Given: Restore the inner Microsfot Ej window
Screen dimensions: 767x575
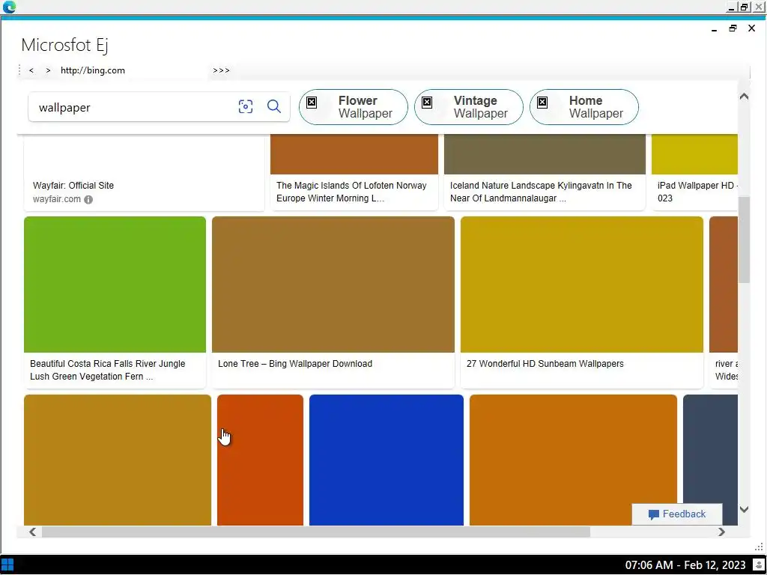Looking at the screenshot, I should tap(733, 28).
